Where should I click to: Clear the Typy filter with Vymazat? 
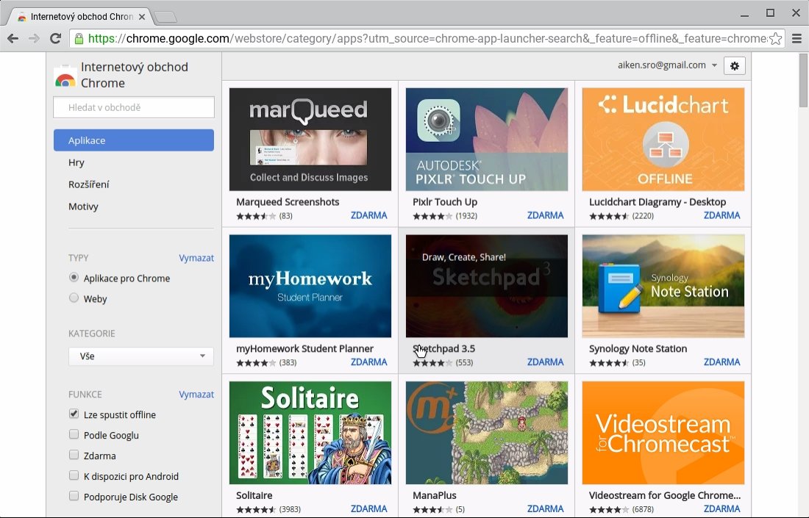(196, 258)
